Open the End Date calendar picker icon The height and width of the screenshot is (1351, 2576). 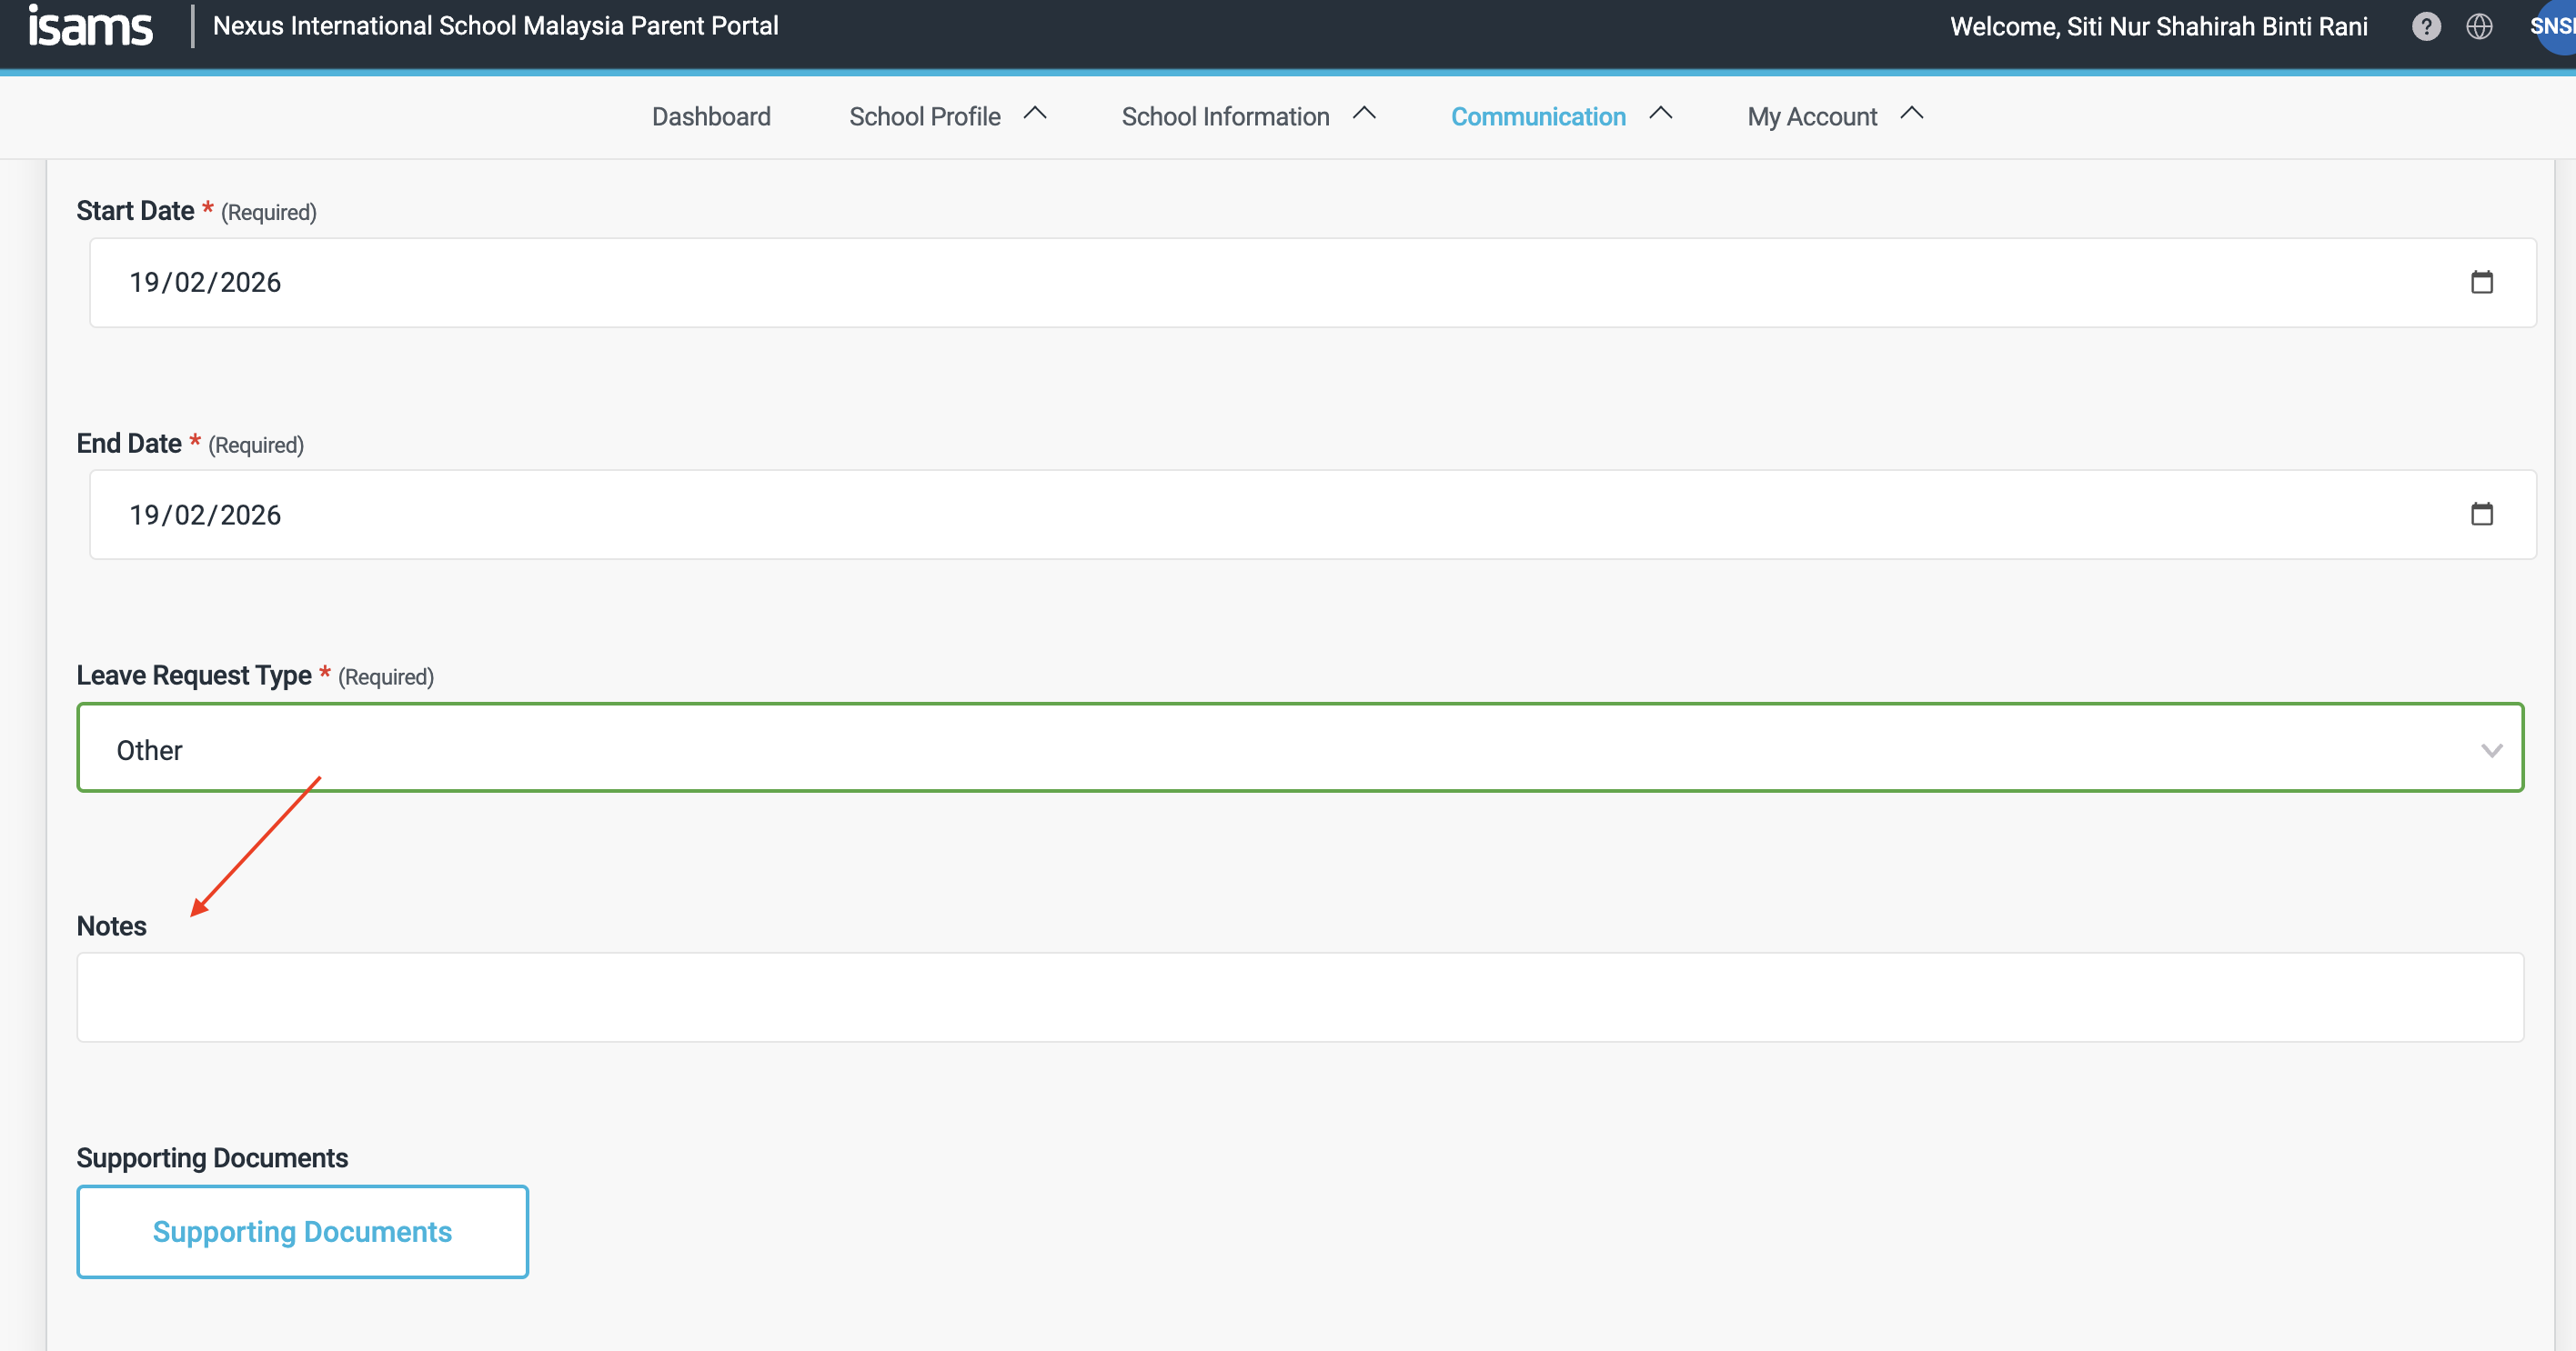[x=2481, y=515]
